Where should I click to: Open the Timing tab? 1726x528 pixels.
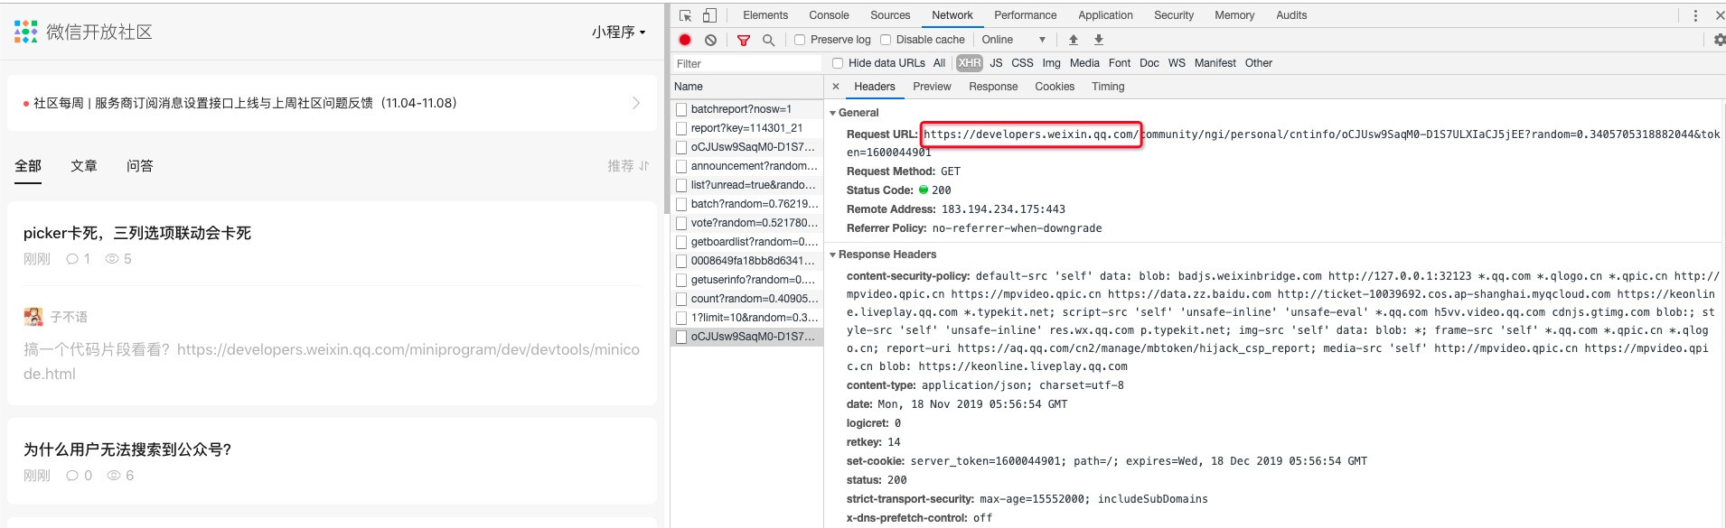pos(1108,87)
